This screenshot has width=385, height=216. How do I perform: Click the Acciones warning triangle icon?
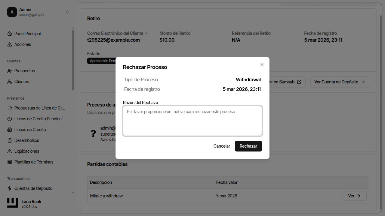(10, 44)
